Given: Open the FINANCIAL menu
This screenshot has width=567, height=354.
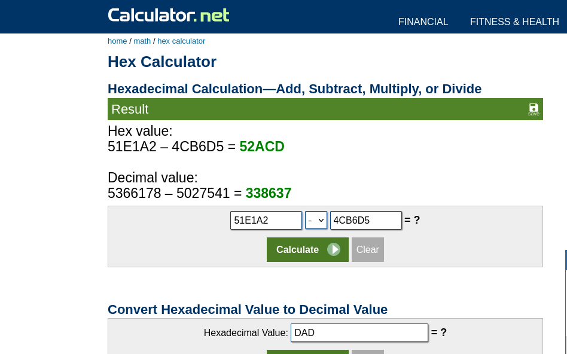Looking at the screenshot, I should pyautogui.click(x=423, y=22).
